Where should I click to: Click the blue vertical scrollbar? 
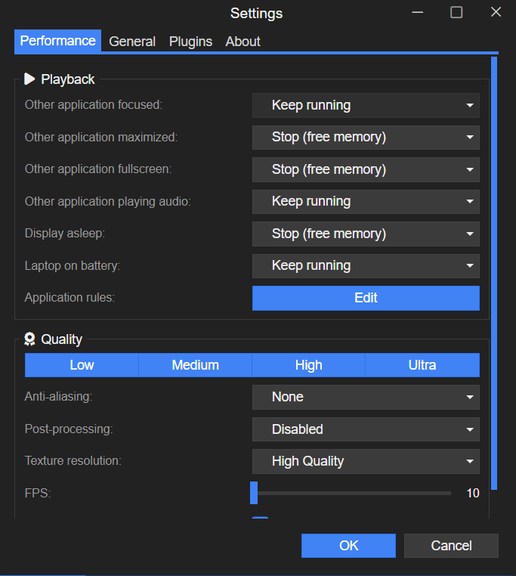pos(494,272)
